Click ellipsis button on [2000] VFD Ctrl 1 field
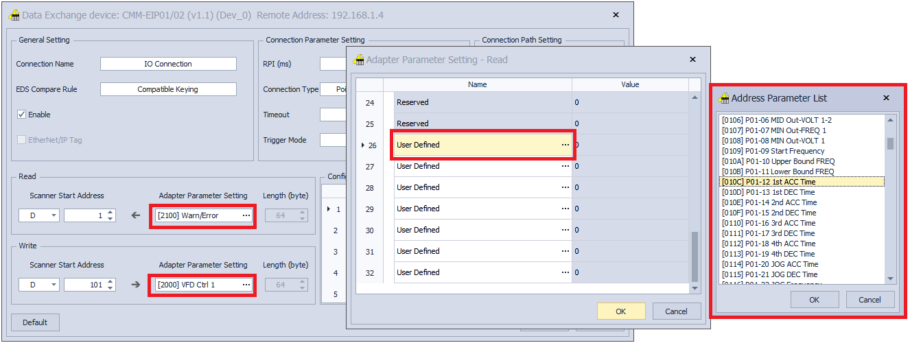This screenshot has height=343, width=910. (246, 284)
